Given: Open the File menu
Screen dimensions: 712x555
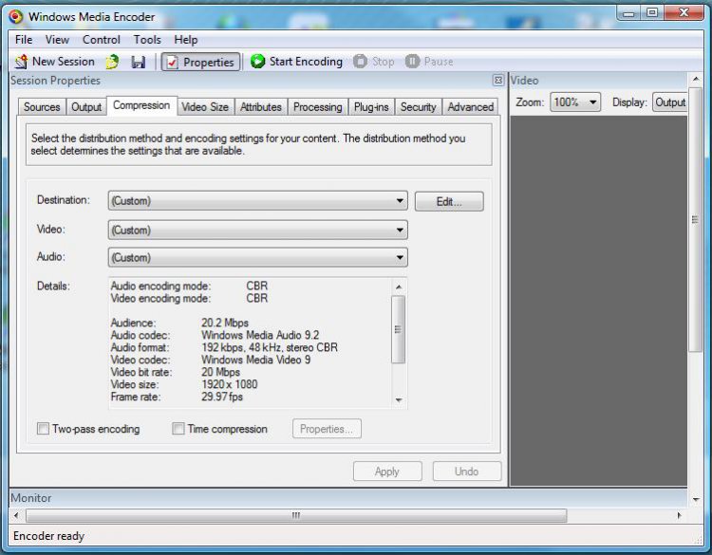Looking at the screenshot, I should point(24,40).
